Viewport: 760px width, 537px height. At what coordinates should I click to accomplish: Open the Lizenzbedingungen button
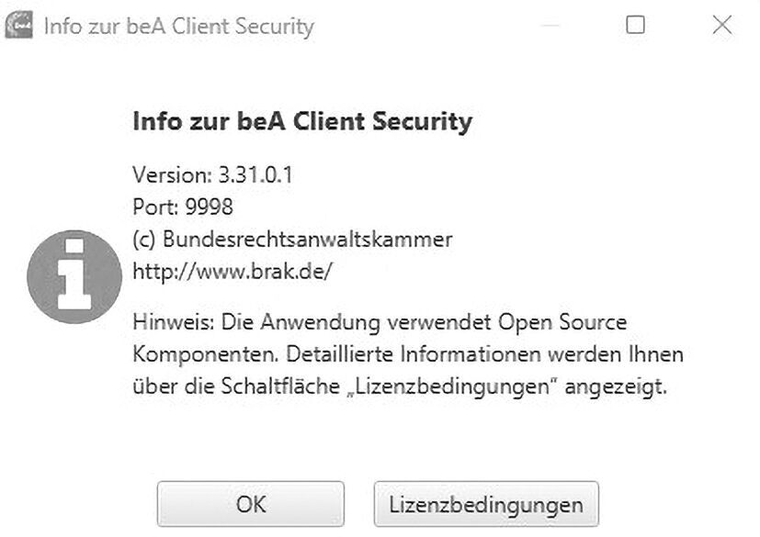pos(485,504)
